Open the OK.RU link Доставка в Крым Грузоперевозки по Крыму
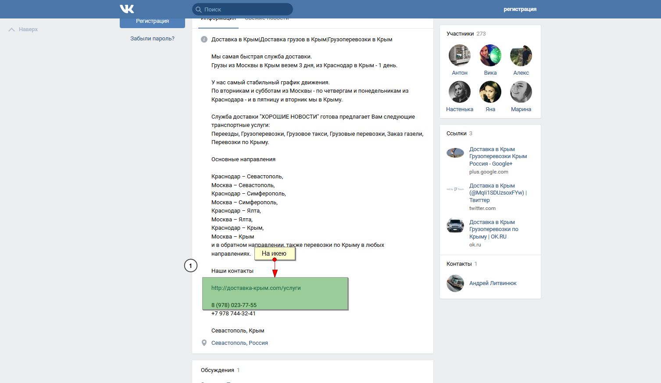Screen dimensions: 661x383 [x=494, y=229]
